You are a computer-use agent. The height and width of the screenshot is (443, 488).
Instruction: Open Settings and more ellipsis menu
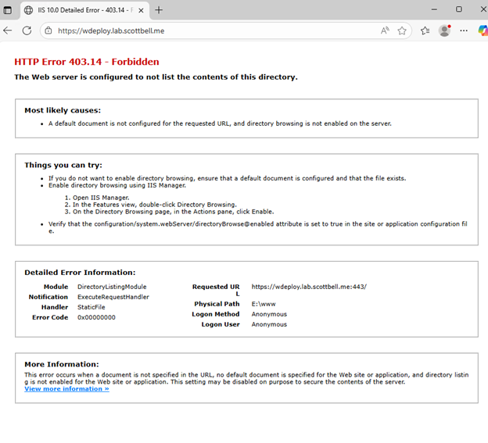(x=464, y=30)
